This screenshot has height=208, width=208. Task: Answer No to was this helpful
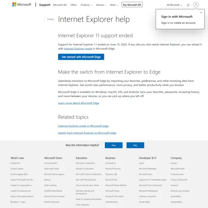[135, 145]
